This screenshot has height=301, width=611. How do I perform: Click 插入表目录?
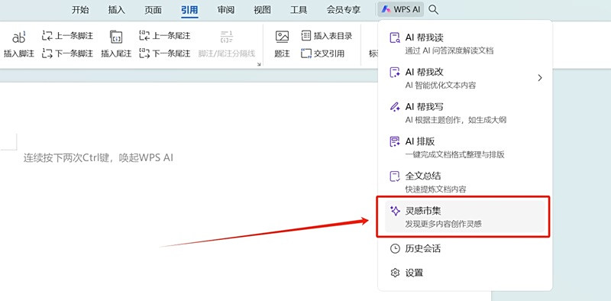coord(327,36)
